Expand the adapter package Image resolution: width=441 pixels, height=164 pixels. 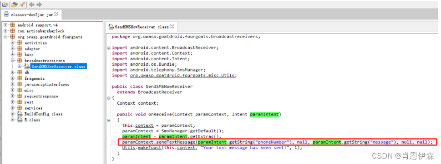[12, 48]
